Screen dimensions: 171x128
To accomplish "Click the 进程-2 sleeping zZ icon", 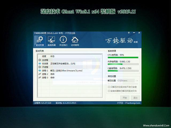I will [x=40, y=74].
